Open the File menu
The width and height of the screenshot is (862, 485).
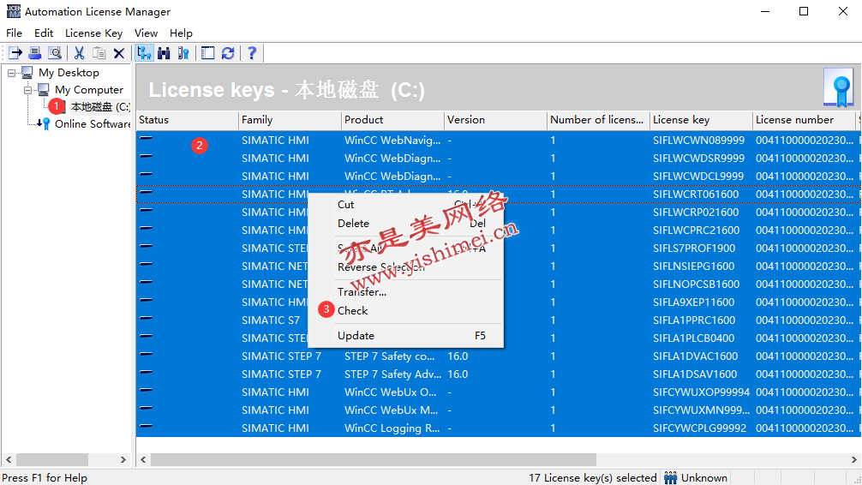(x=14, y=33)
